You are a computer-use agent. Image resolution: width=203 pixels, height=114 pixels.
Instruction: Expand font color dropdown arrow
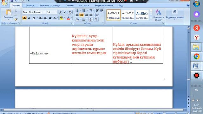point(71,18)
